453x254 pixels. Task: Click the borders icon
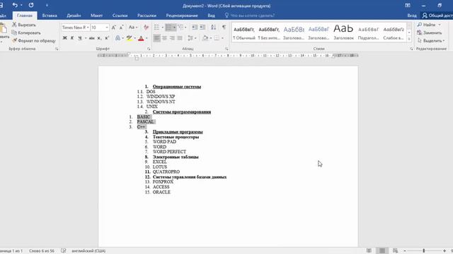click(217, 38)
